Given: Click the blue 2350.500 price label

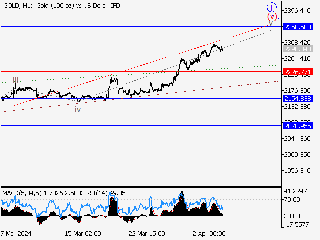Looking at the screenshot, I should click(298, 27).
